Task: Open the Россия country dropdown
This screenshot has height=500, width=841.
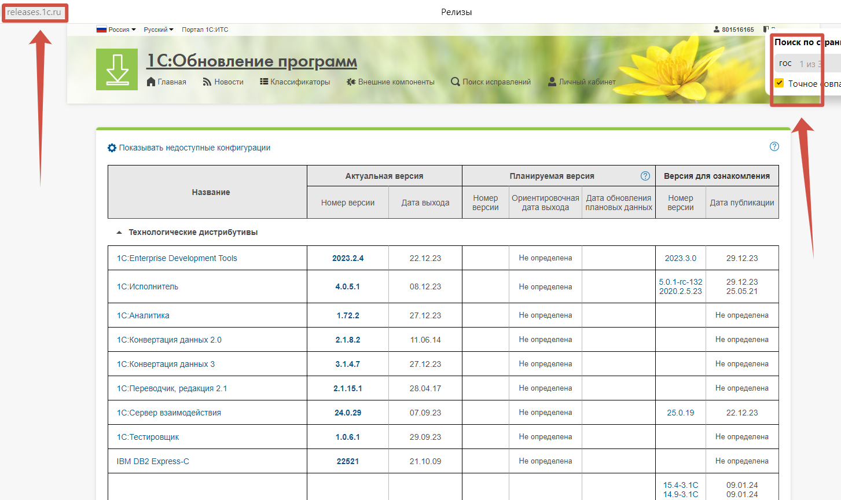Action: [116, 30]
